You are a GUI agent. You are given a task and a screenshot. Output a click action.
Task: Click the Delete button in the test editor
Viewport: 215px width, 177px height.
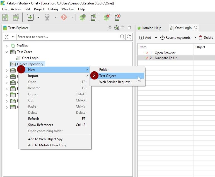tap(206, 38)
